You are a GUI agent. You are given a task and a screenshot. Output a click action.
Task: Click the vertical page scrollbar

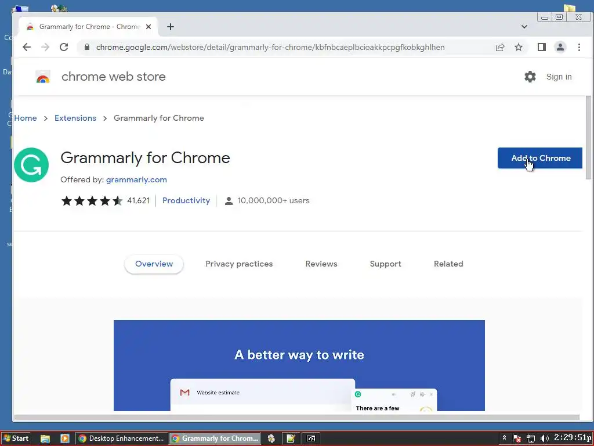588,138
